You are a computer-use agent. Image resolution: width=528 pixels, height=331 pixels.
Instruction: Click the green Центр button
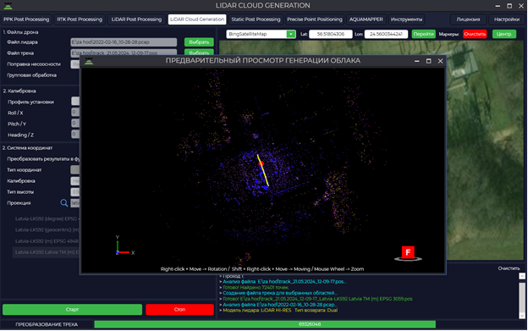click(504, 34)
